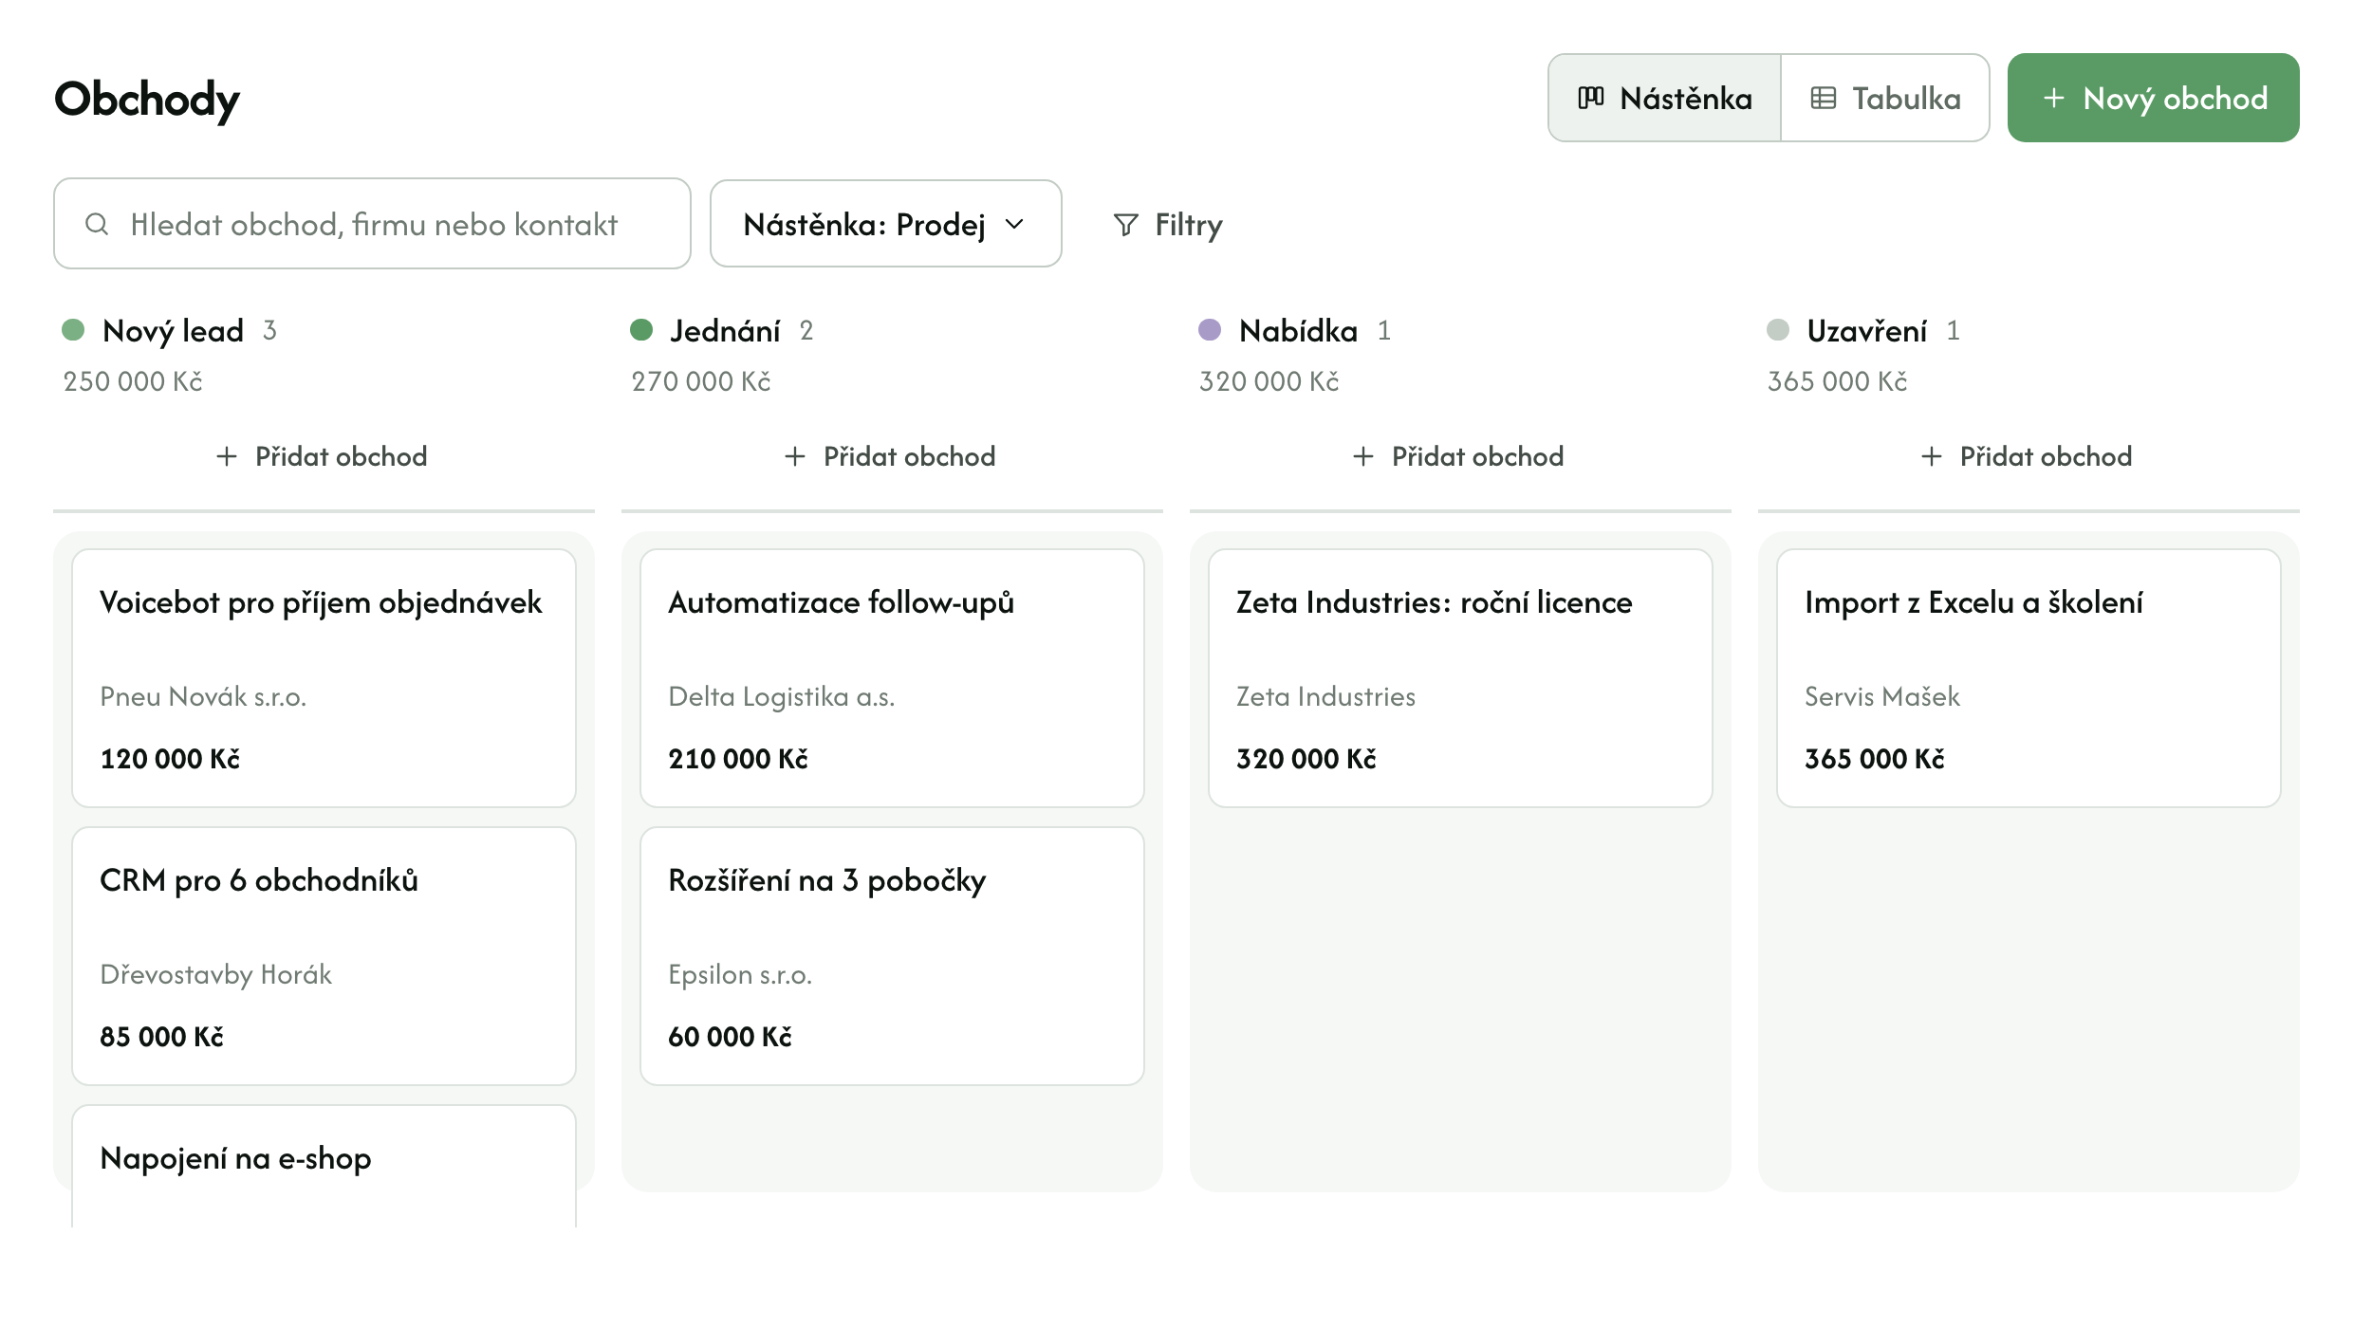Click the plus icon in Nový obchod button

point(2053,98)
